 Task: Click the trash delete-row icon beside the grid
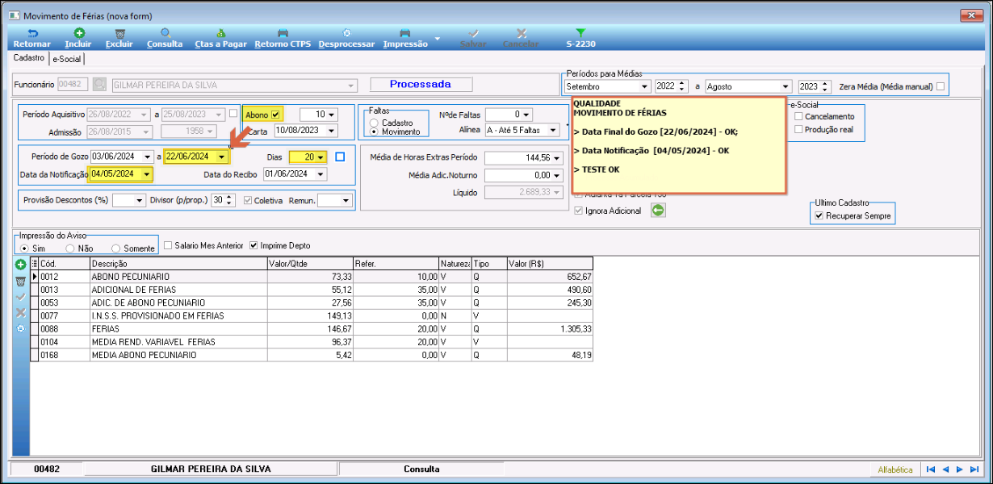click(21, 281)
